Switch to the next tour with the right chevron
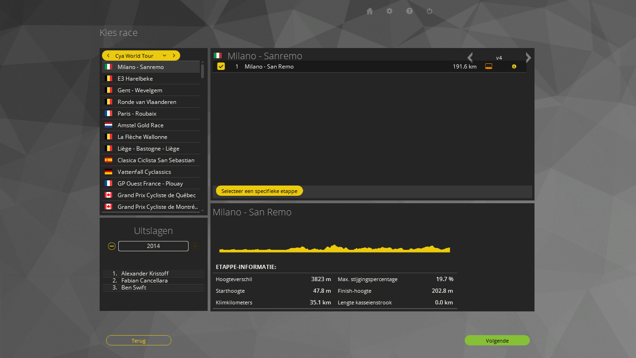 pyautogui.click(x=174, y=55)
